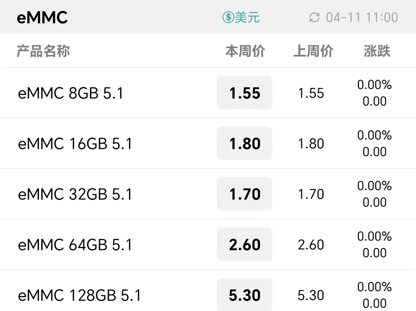416x311 pixels.
Task: Tap the 1.55 current week price button
Action: [x=245, y=93]
